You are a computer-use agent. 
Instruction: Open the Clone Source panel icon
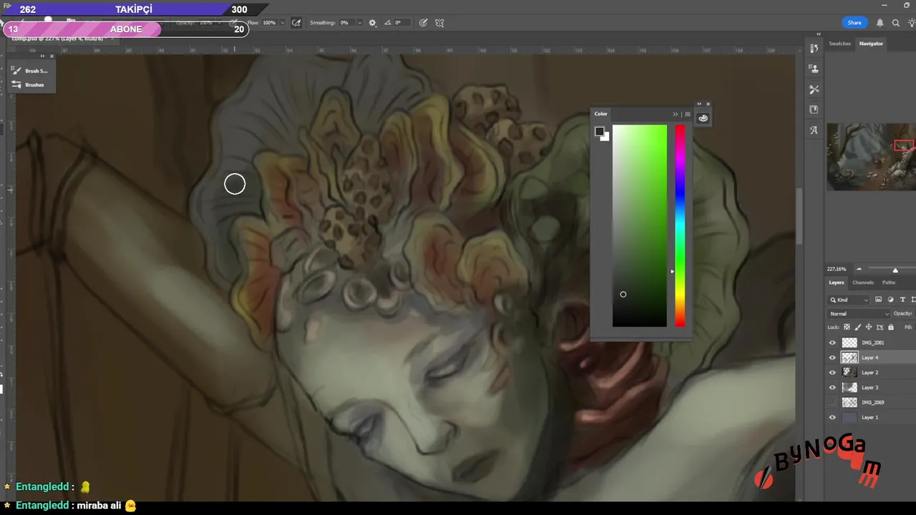(814, 69)
